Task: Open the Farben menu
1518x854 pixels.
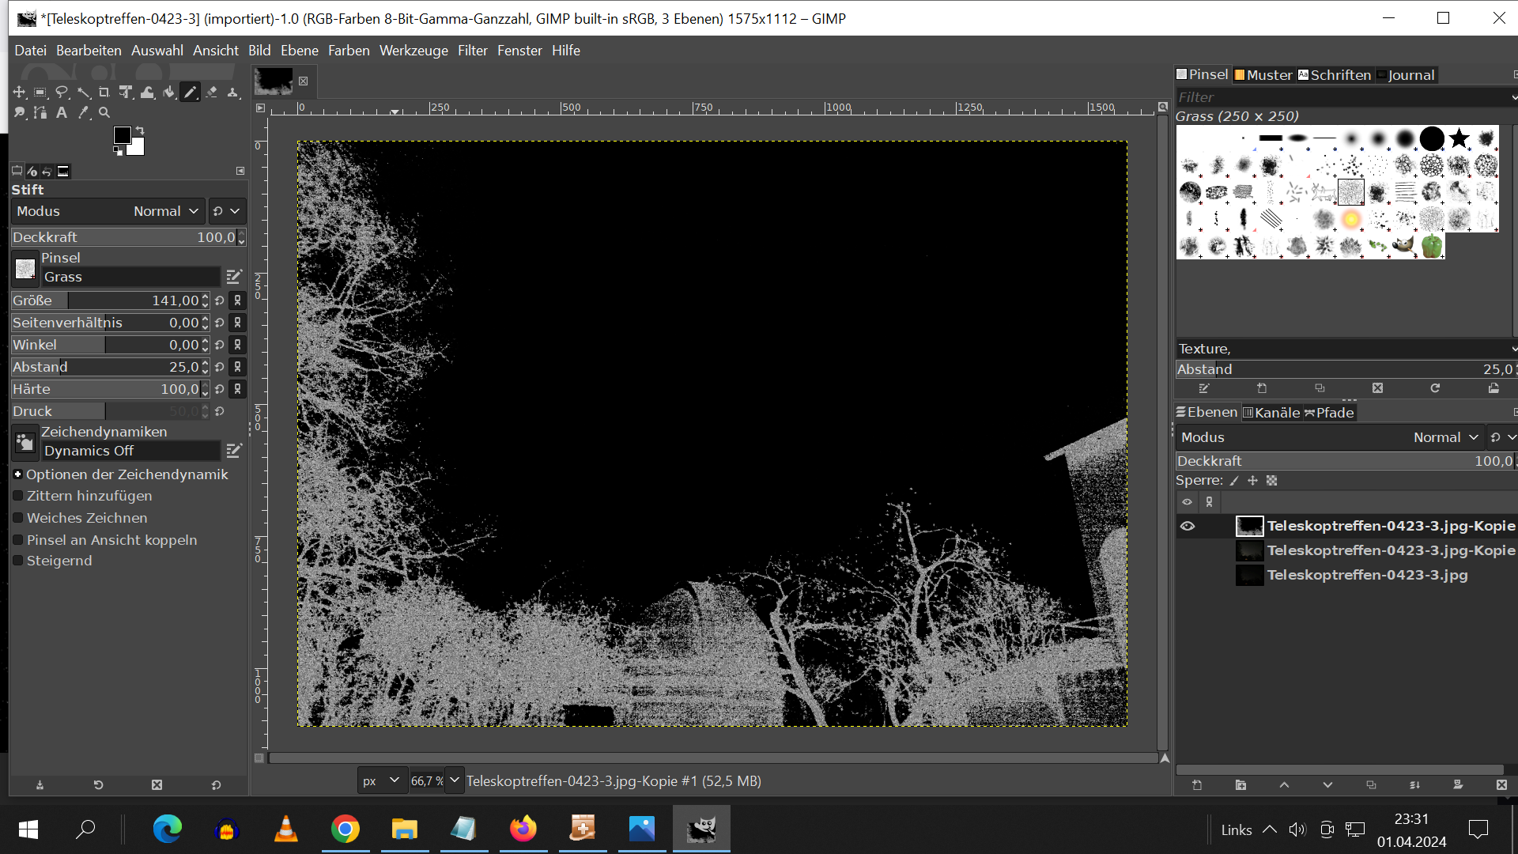Action: click(349, 51)
